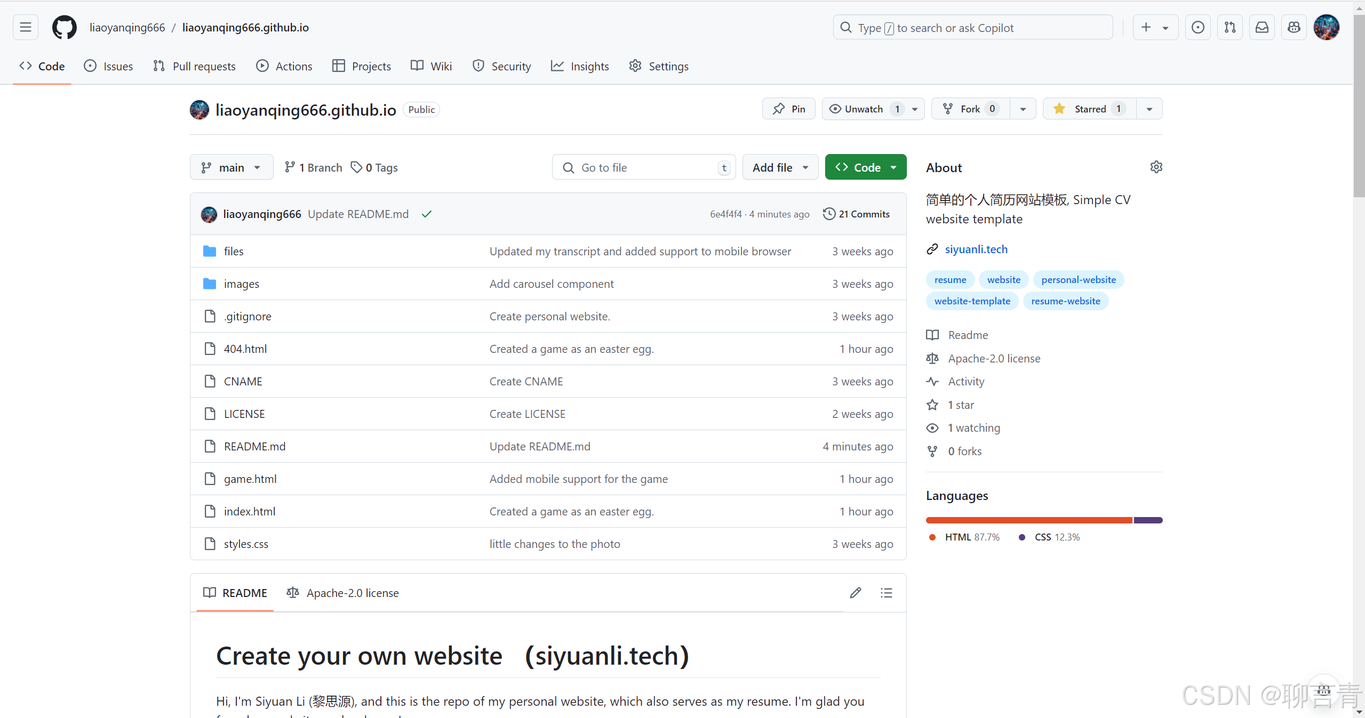Click the HTML language bar segment
Screen dimensions: 1365x718
[x=1028, y=520]
